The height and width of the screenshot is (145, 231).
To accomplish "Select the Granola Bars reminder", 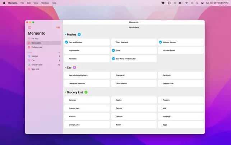I will [87, 108].
